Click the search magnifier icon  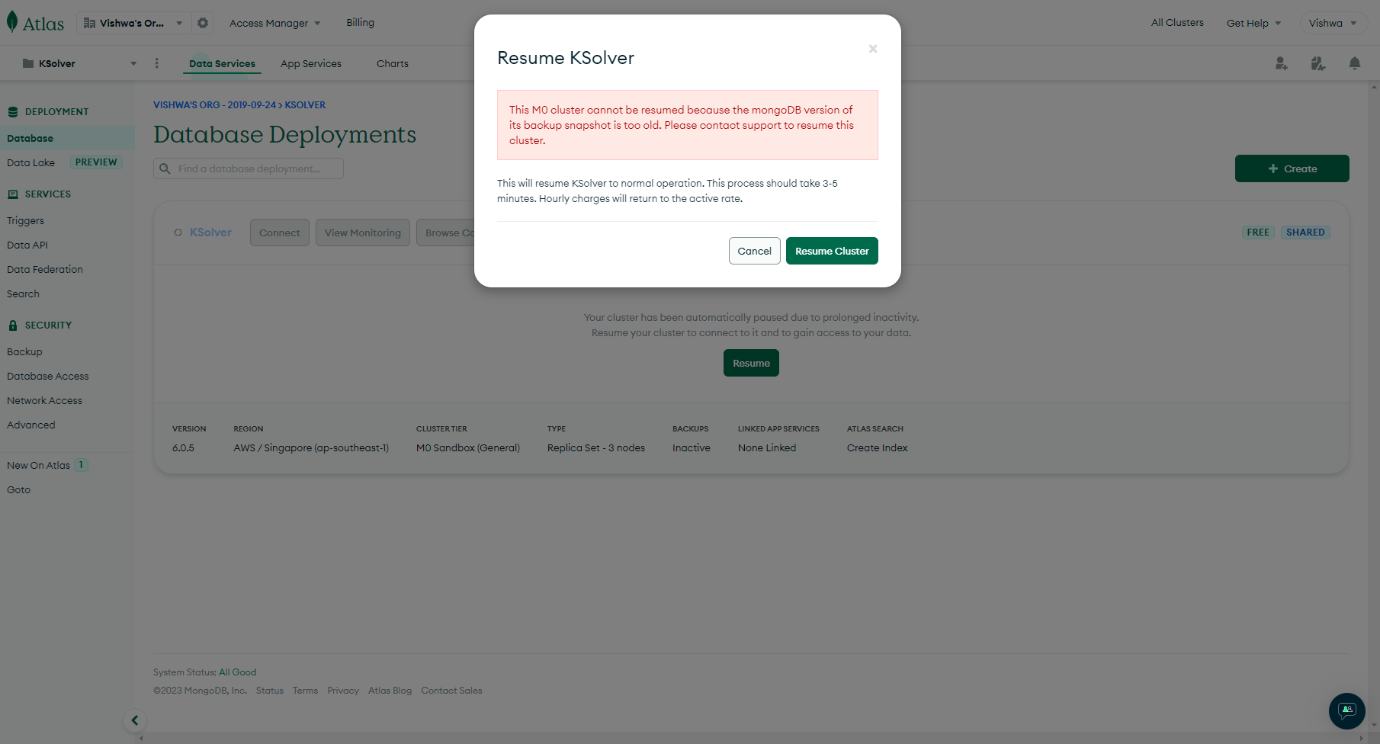[x=165, y=168]
